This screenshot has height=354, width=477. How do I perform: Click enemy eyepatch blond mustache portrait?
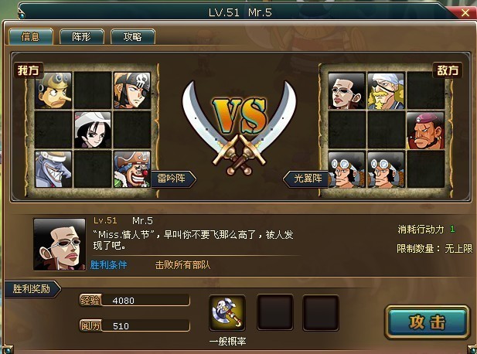click(386, 91)
